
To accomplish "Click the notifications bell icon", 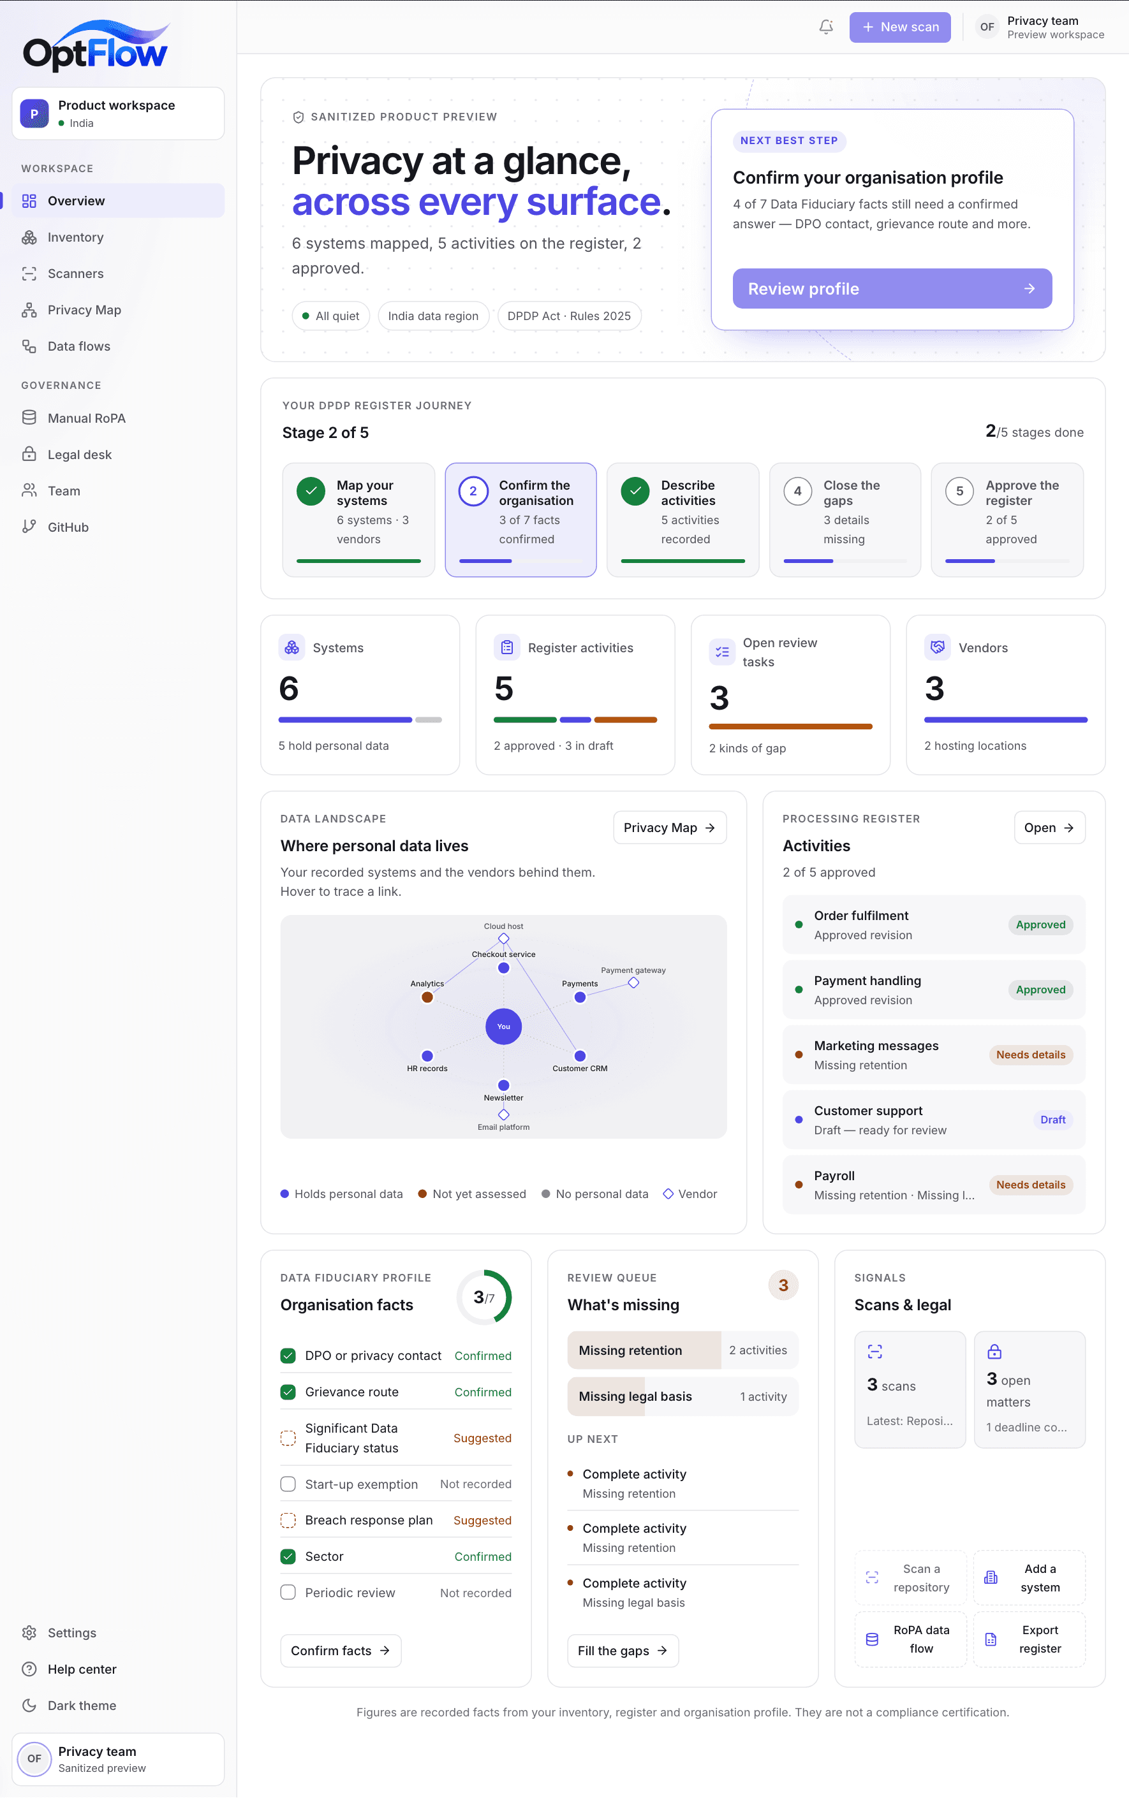I will [826, 27].
